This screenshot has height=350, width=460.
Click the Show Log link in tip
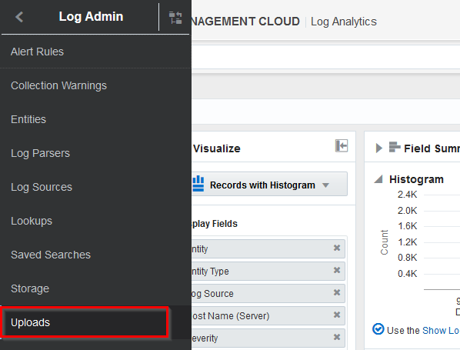coord(440,331)
